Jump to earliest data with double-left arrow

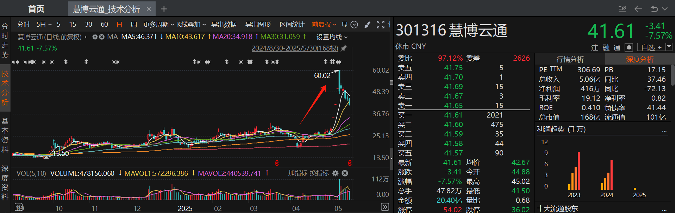tap(19, 207)
